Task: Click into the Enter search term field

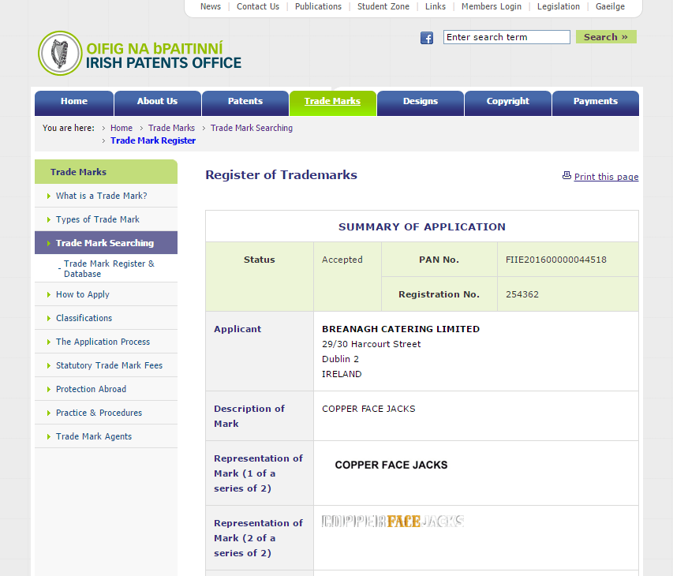Action: pyautogui.click(x=507, y=37)
